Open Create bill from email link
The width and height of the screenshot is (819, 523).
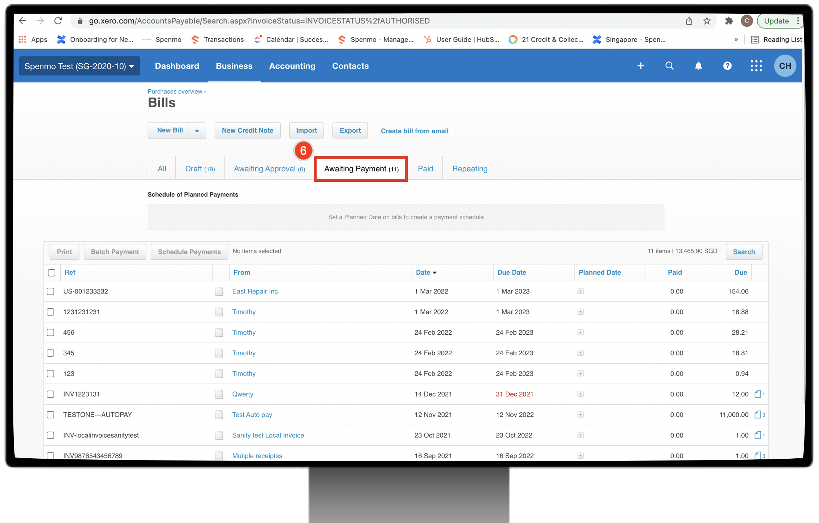[415, 131]
